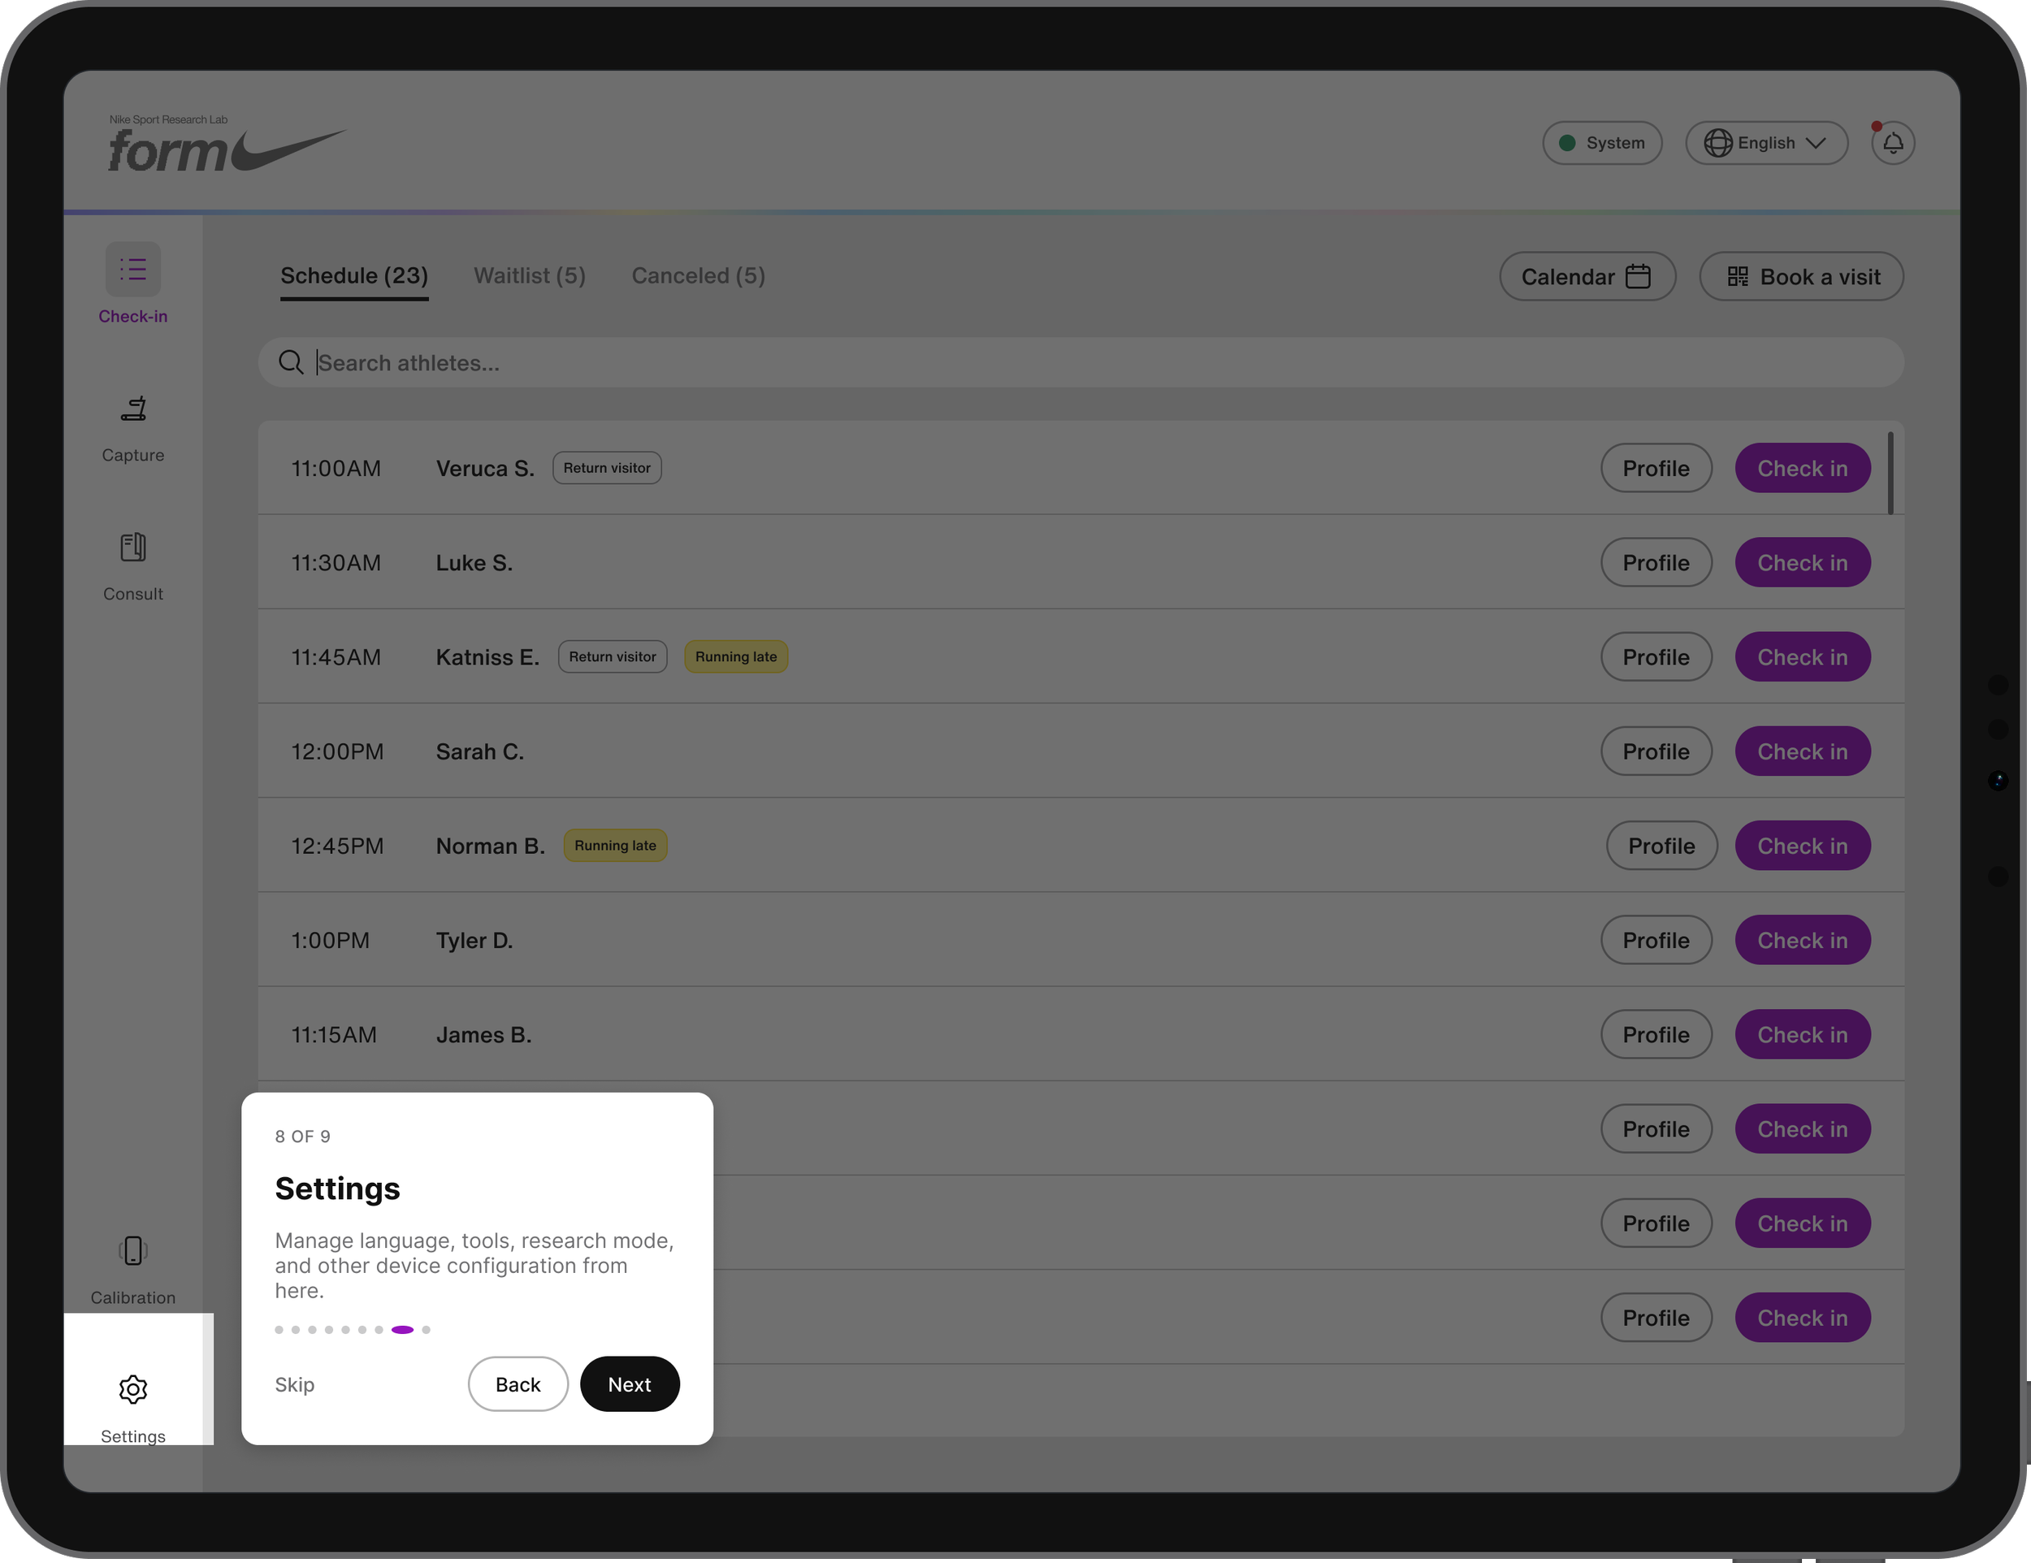2031x1563 pixels.
Task: Click the green System status dot
Action: tap(1567, 143)
